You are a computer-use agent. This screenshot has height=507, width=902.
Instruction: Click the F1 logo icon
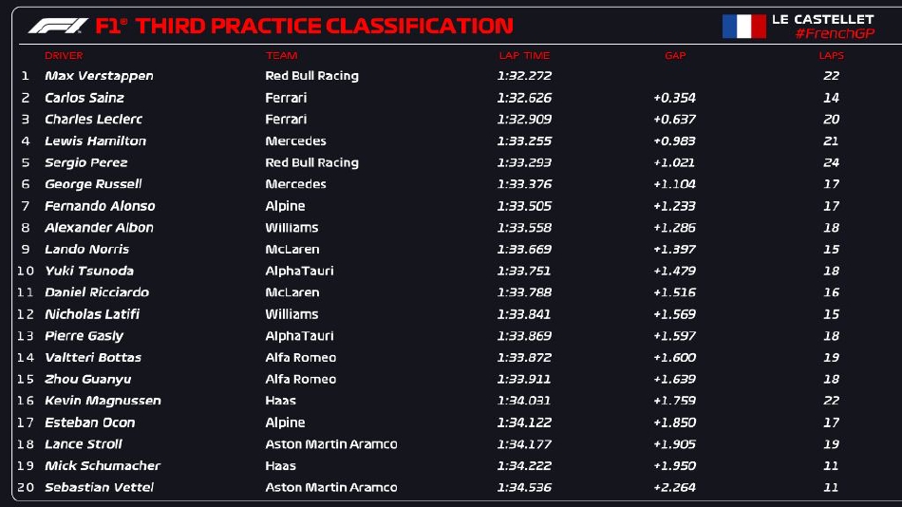[59, 26]
